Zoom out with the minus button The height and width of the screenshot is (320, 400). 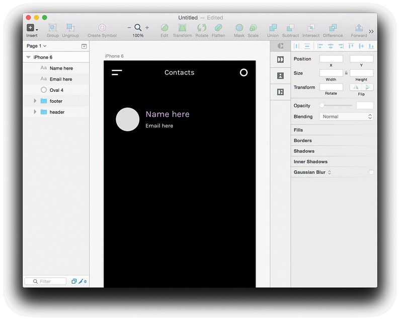pos(129,28)
